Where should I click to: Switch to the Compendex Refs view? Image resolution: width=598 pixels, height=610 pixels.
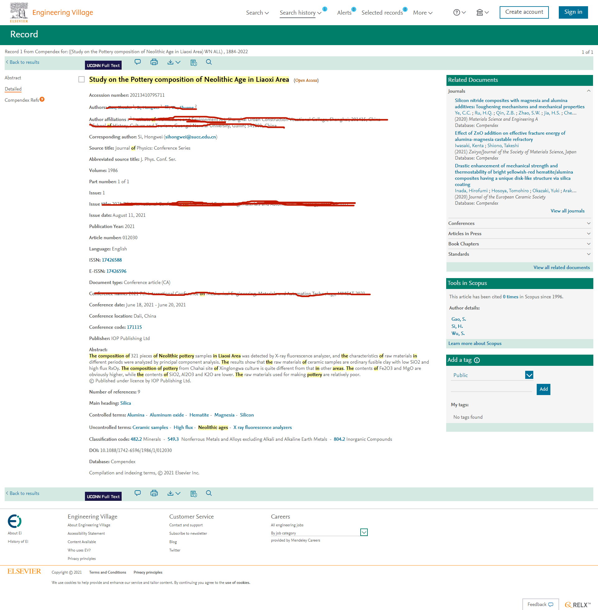point(22,100)
